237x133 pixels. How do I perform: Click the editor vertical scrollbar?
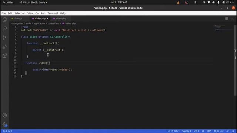235,60
